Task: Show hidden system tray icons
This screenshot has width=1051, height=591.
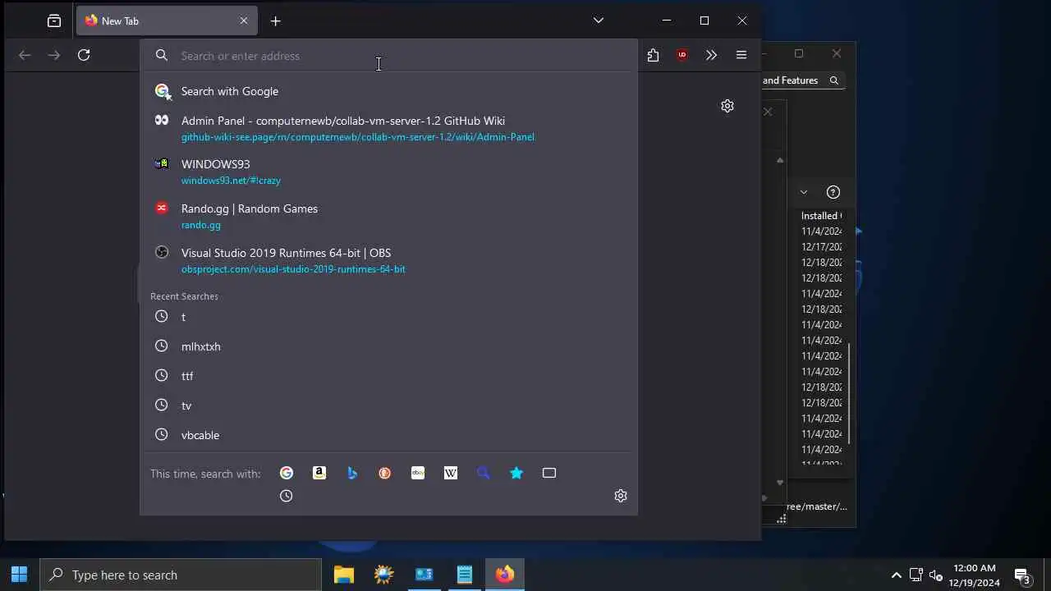Action: [x=897, y=575]
